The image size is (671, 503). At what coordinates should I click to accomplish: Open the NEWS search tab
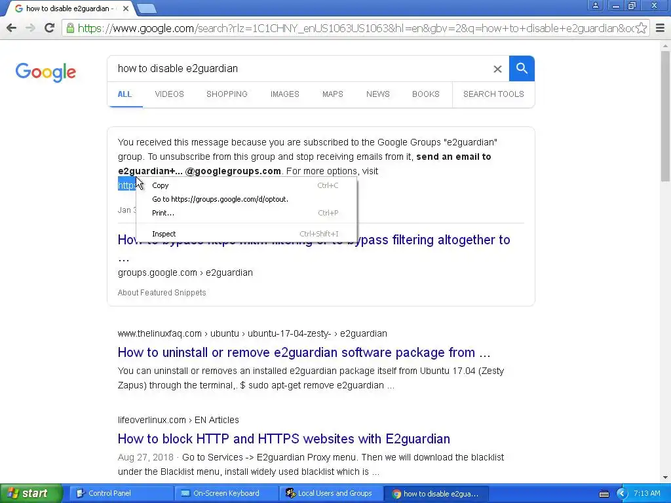coord(378,94)
